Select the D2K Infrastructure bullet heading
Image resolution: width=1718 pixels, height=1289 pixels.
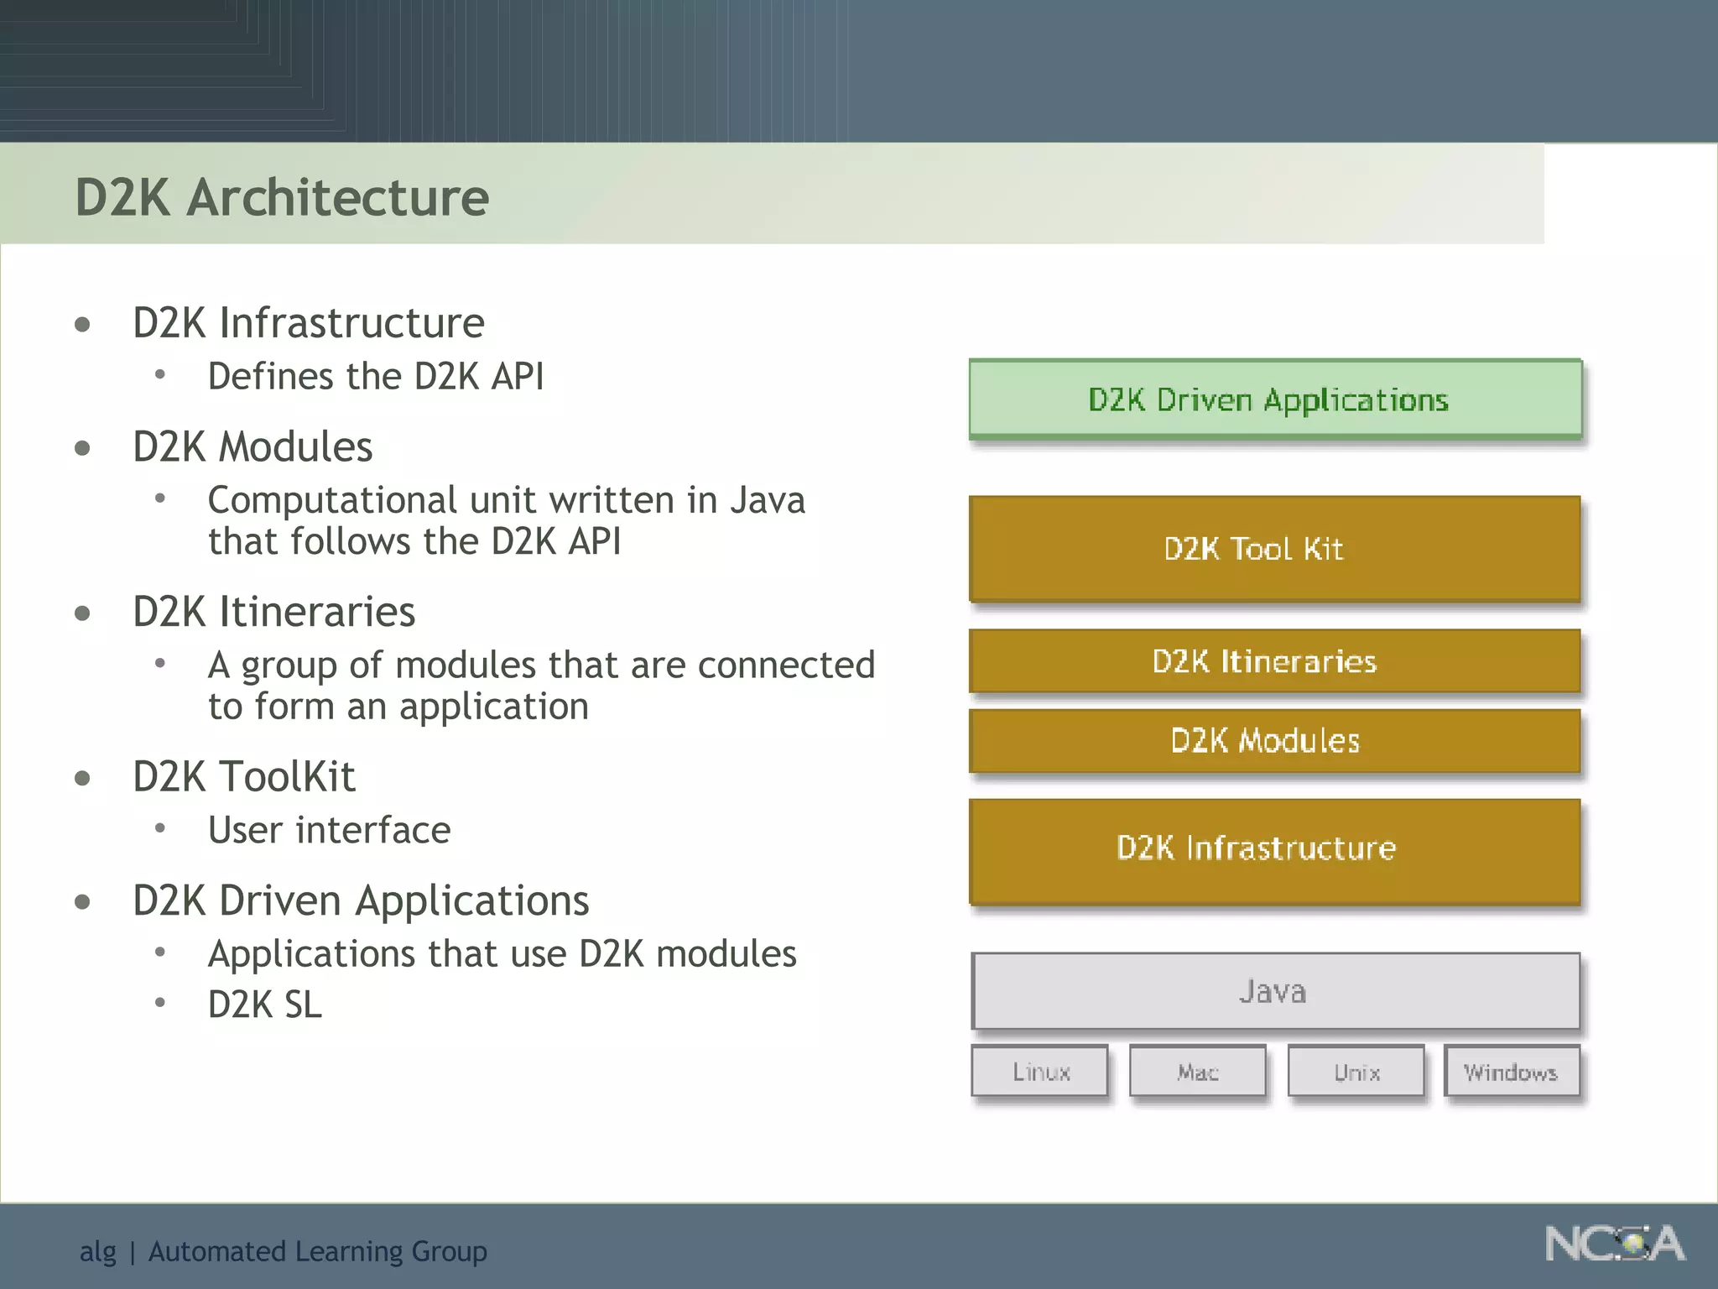308,323
